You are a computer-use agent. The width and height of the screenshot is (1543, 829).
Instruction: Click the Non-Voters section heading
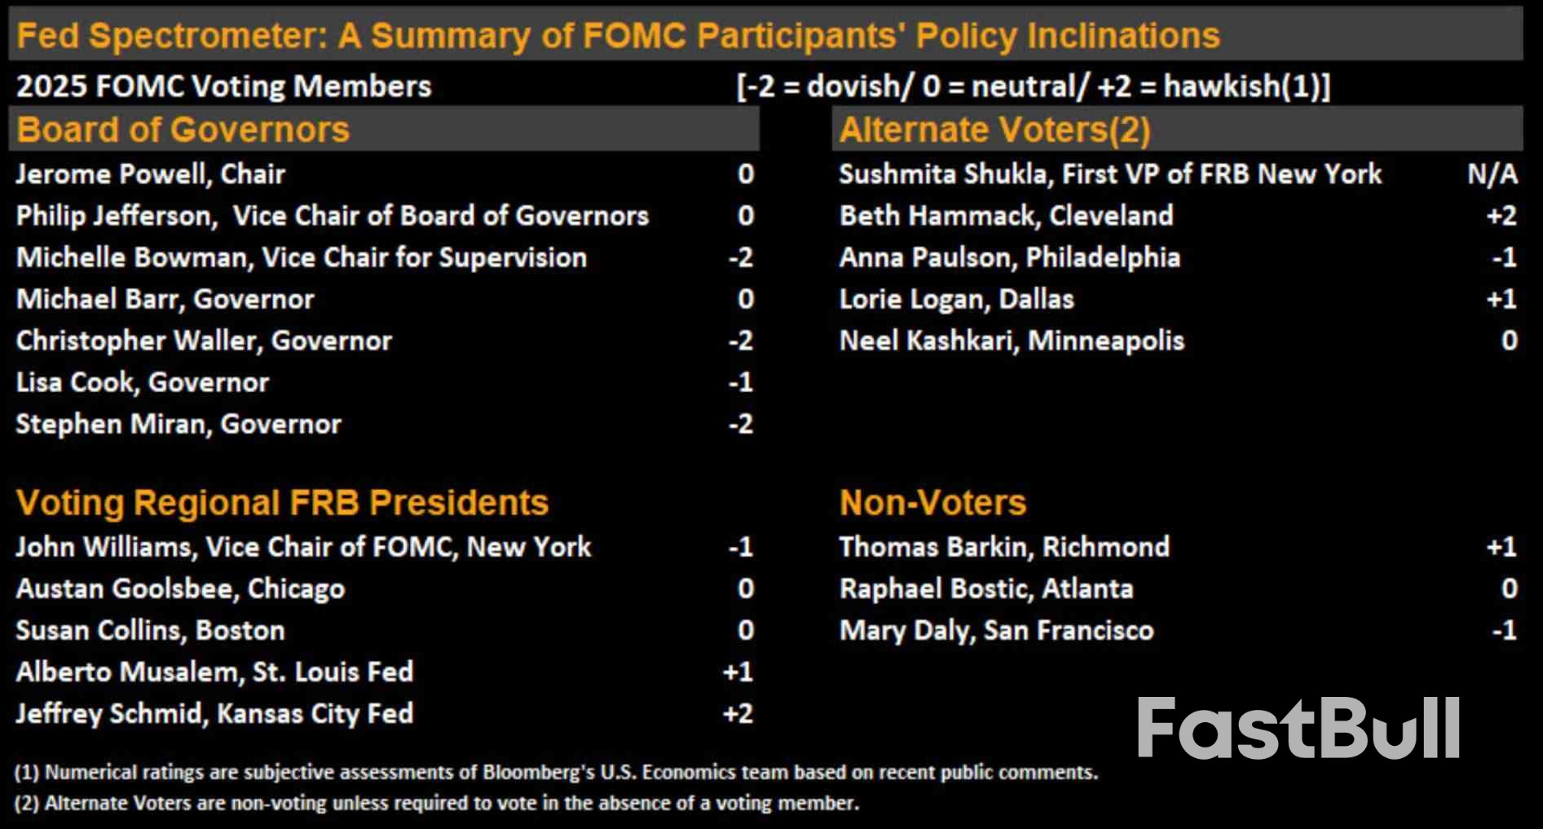[x=932, y=502]
